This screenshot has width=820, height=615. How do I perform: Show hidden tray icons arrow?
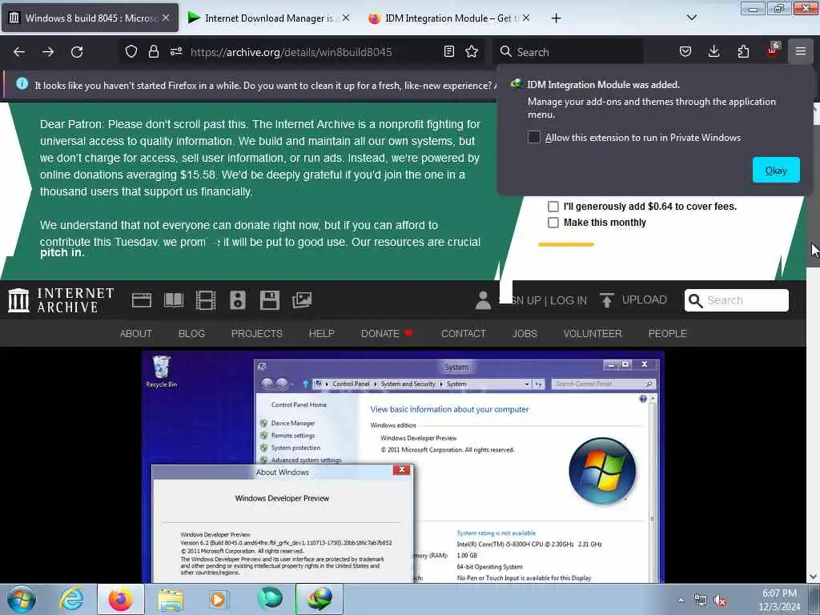(x=681, y=601)
